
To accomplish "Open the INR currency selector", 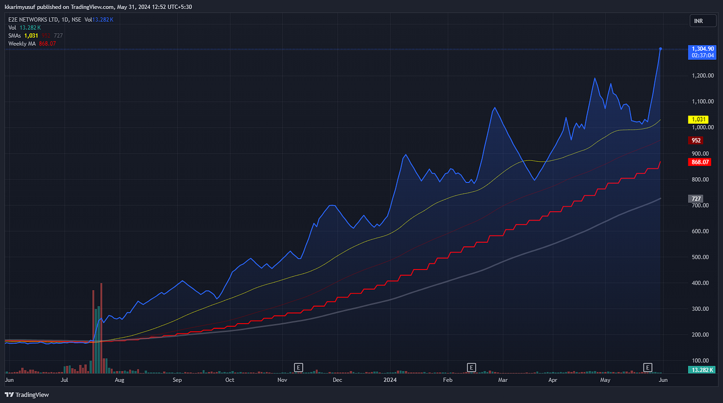I will 703,21.
